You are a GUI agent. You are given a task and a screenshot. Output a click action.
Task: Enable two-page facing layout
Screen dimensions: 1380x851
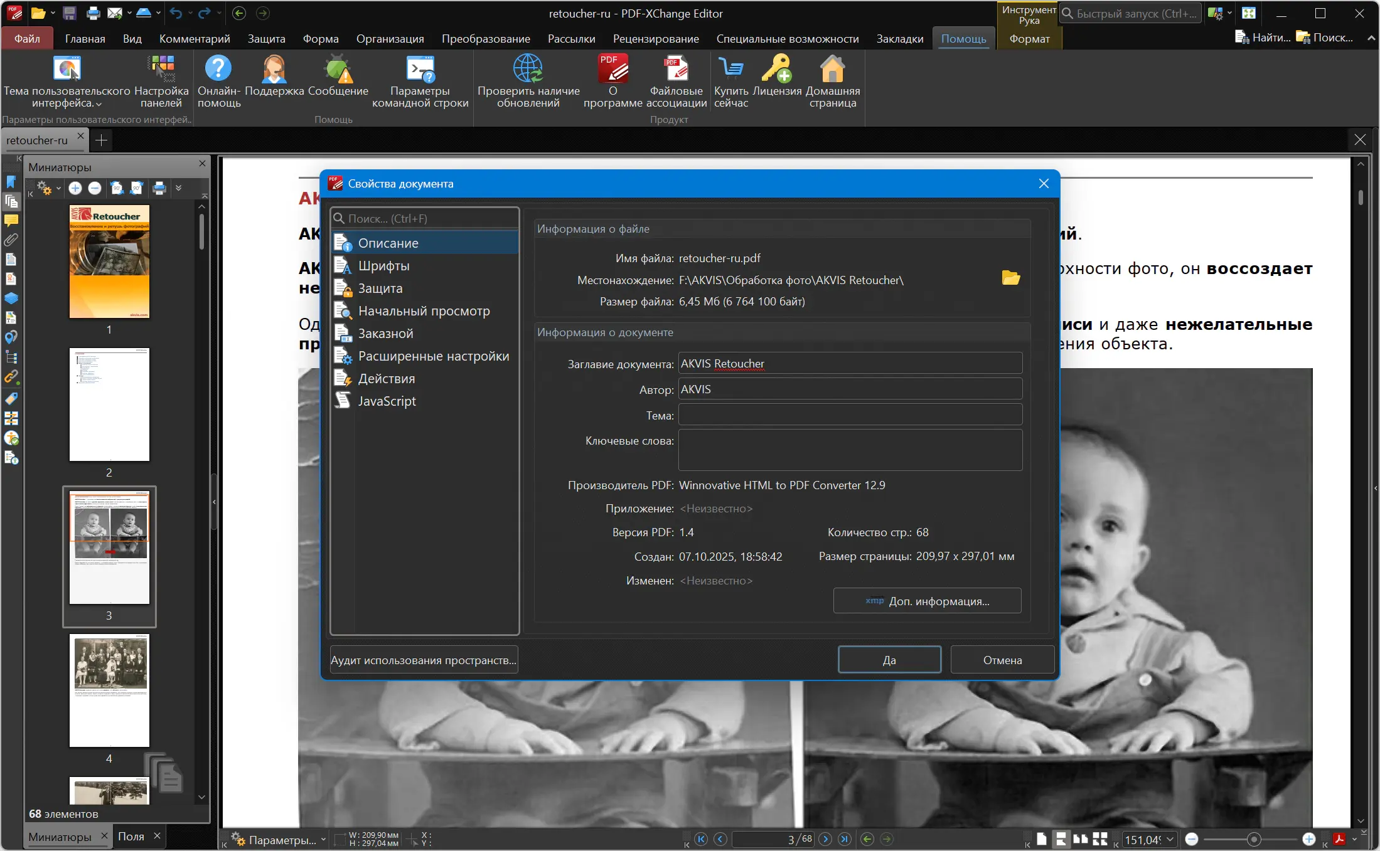[x=1081, y=839]
